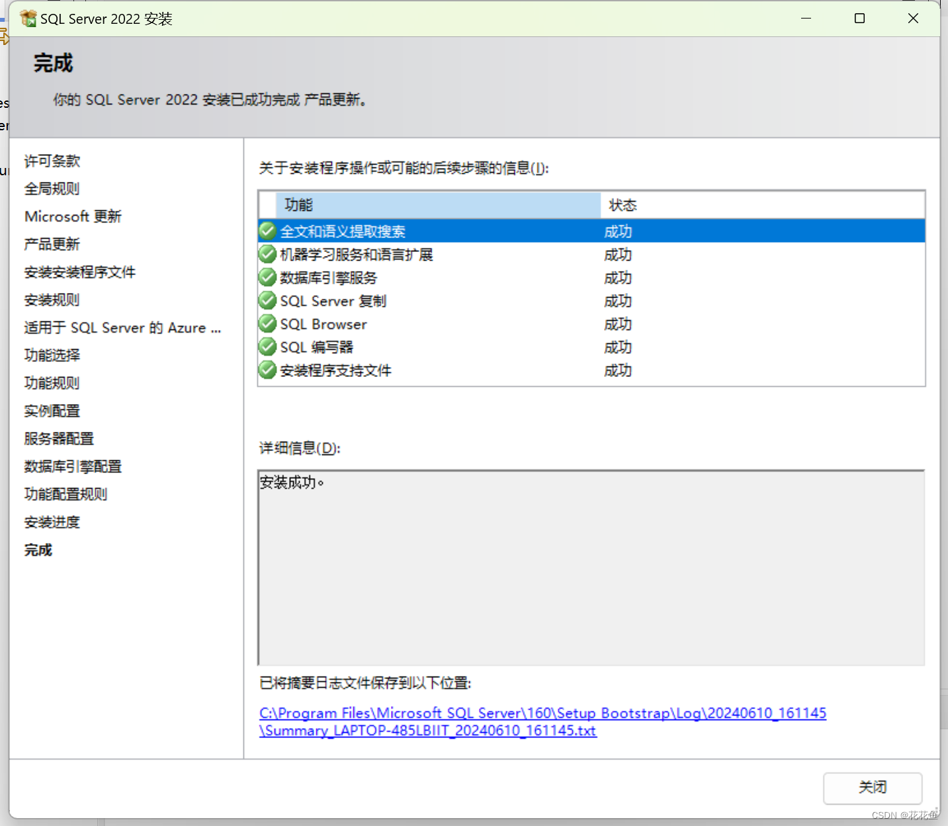Screen dimensions: 948x826
Task: Click green check icon beside 机器学习服务和语言扩展
Action: [267, 254]
